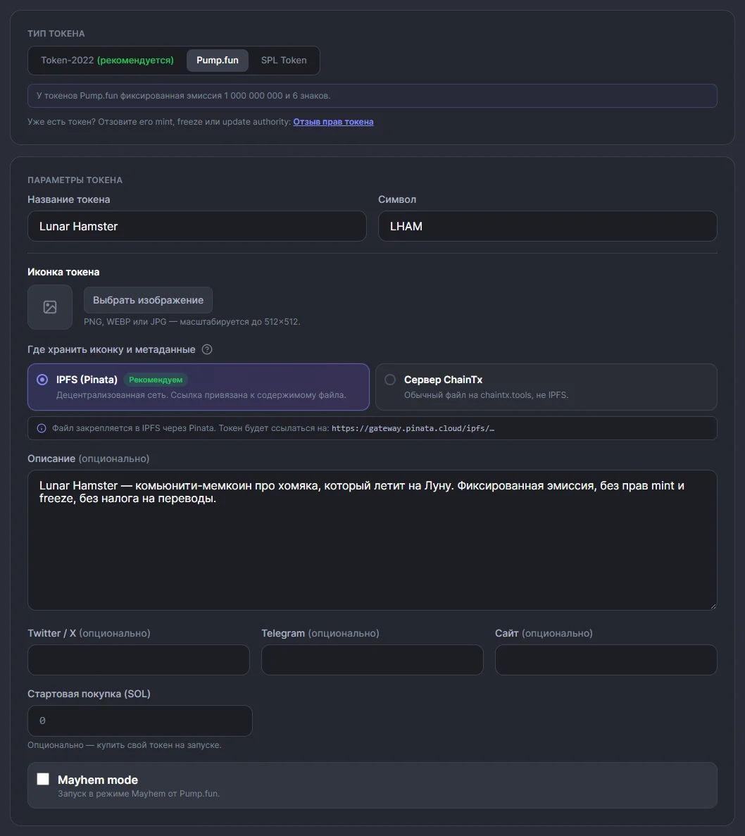Open the Отзыв прав токена link
The width and height of the screenshot is (745, 836).
coord(333,122)
